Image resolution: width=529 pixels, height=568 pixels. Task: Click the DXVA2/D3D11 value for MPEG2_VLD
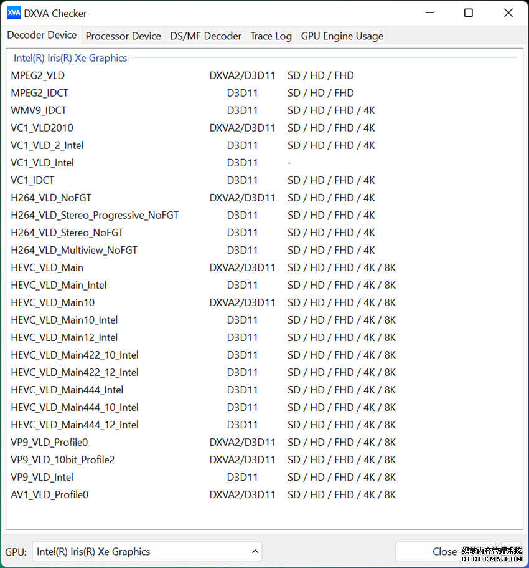coord(242,75)
